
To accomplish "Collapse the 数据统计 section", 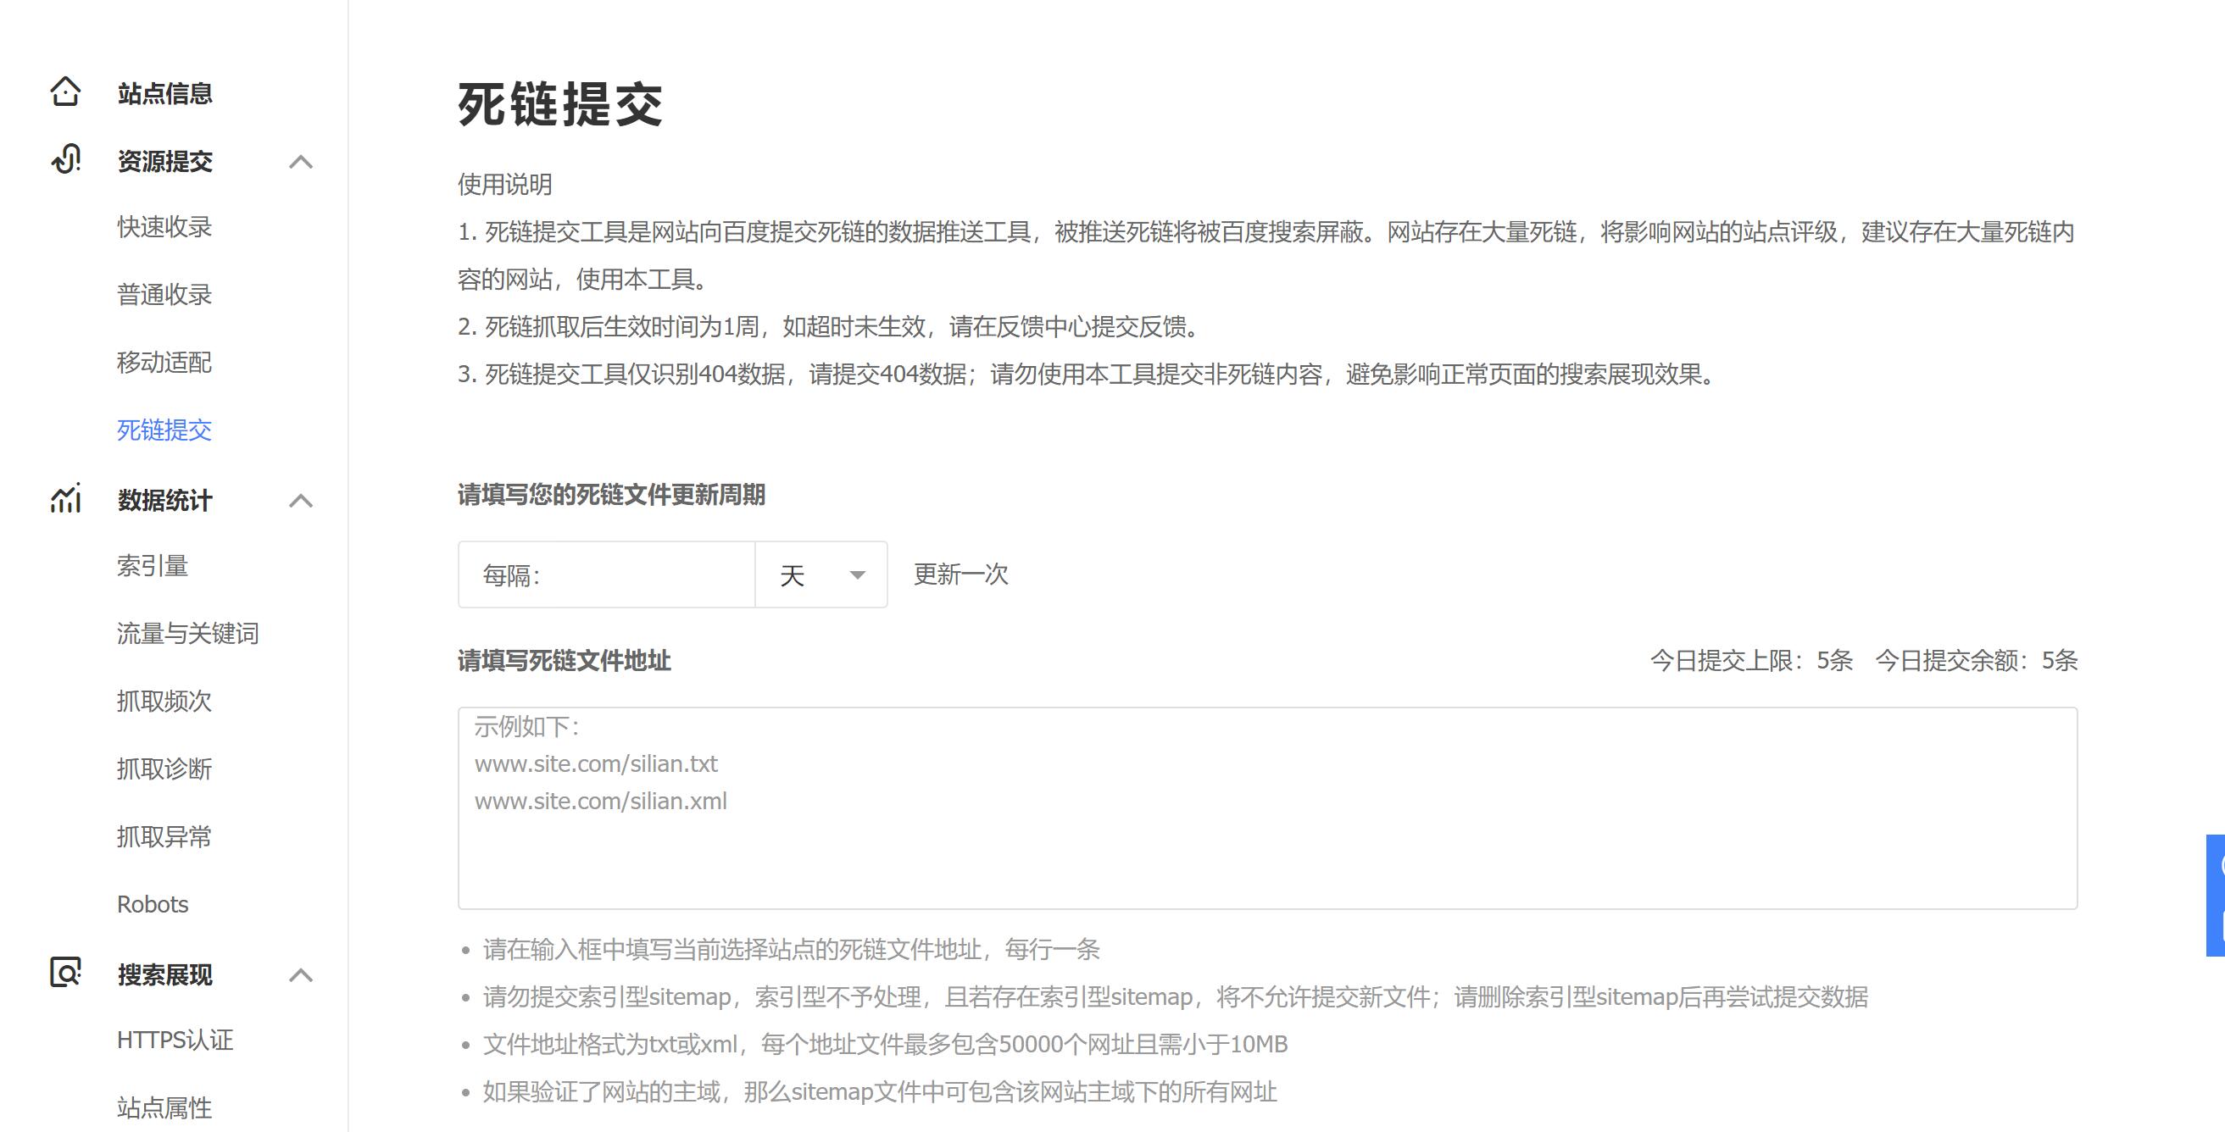I will pos(303,501).
